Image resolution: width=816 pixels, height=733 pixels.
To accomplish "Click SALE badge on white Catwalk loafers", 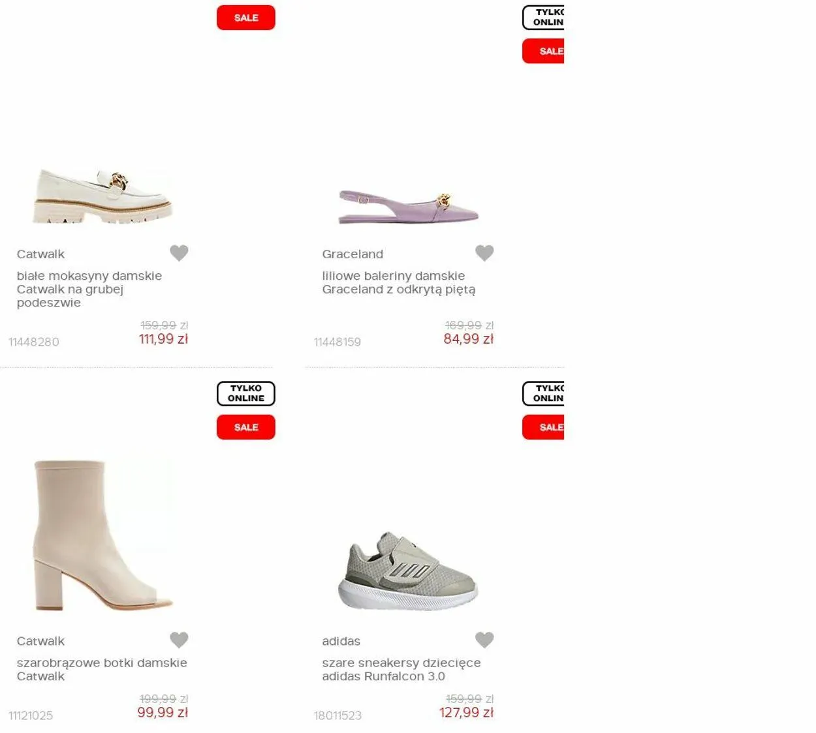I will click(x=245, y=18).
